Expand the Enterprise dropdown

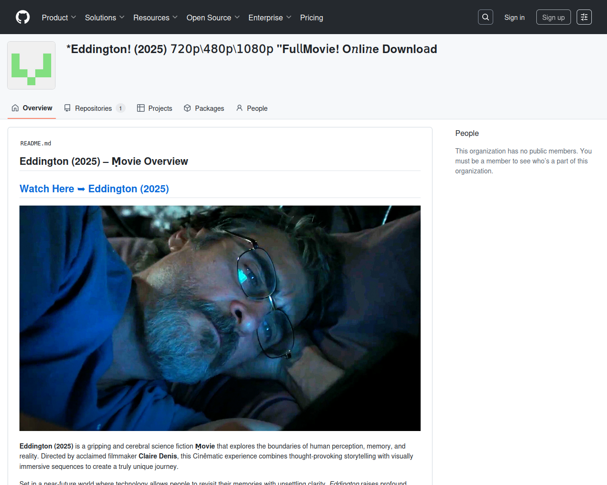point(270,18)
